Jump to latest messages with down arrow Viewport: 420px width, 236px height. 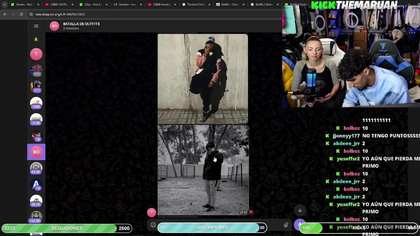click(x=300, y=210)
